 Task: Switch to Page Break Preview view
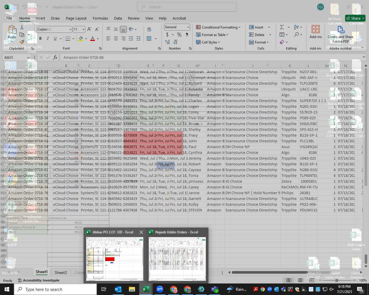point(312,280)
